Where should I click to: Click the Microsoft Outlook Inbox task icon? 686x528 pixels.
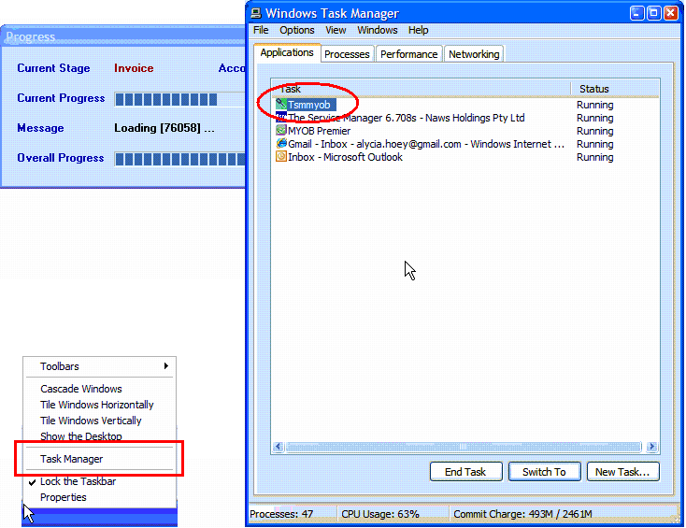pos(281,157)
